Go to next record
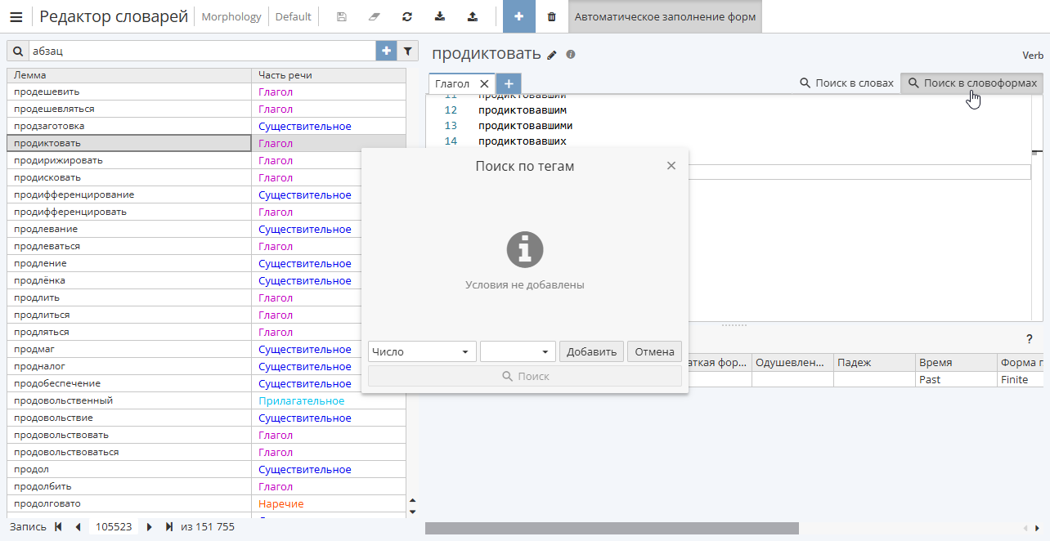Screen dimensions: 1050x541 coord(150,527)
